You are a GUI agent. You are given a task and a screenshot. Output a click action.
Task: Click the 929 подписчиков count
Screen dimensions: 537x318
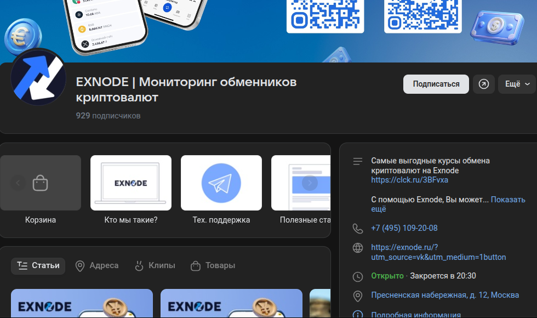[108, 116]
